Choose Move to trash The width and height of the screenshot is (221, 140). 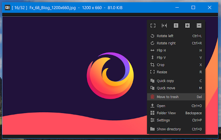(176, 97)
